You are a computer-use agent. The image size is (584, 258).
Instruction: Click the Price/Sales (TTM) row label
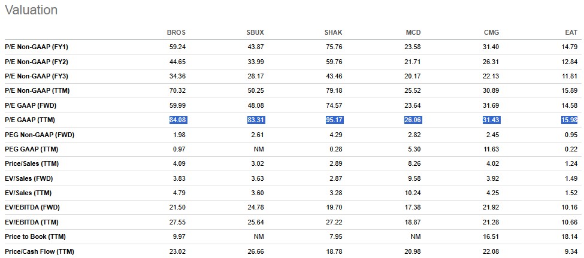click(31, 163)
